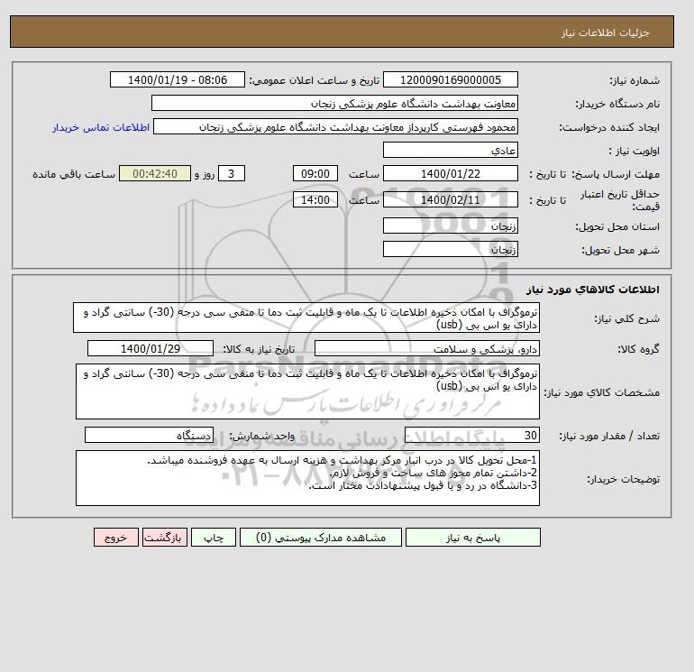The image size is (694, 672).
Task: Click the ایجاد کننده درخواست label
Action: 609,127
